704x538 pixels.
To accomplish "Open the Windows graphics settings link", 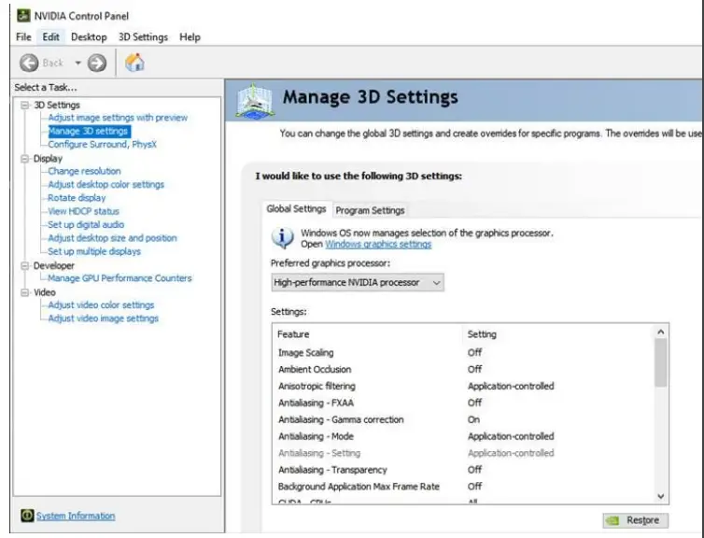I will 378,244.
